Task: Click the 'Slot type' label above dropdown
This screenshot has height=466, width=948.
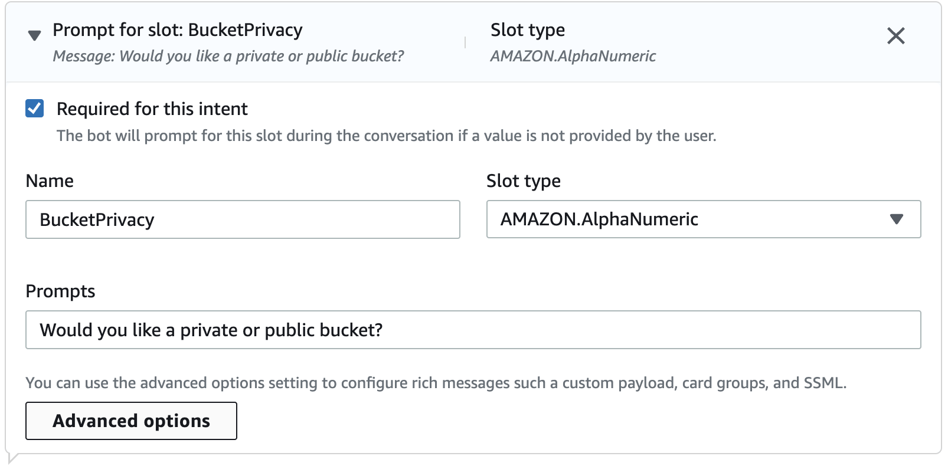Action: (523, 181)
